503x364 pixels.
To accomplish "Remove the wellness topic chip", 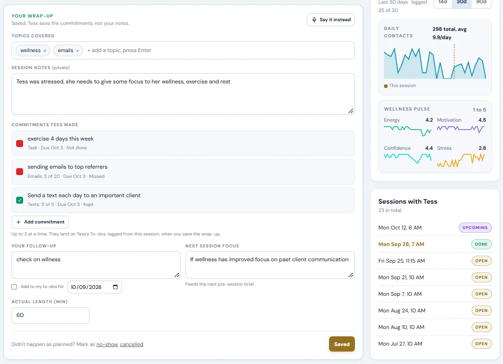I will (45, 51).
